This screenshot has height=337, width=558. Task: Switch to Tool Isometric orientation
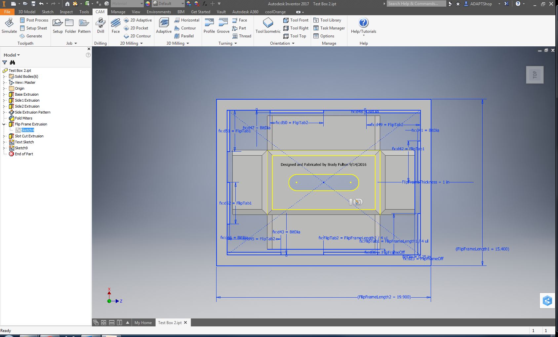[x=268, y=26]
